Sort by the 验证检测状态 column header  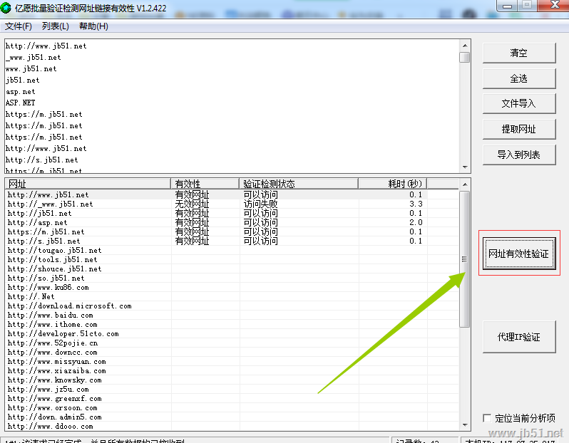click(299, 184)
